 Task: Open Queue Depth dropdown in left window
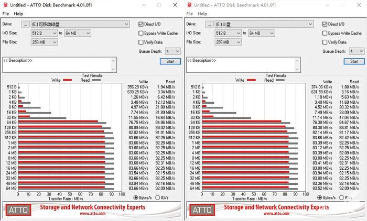point(172,51)
